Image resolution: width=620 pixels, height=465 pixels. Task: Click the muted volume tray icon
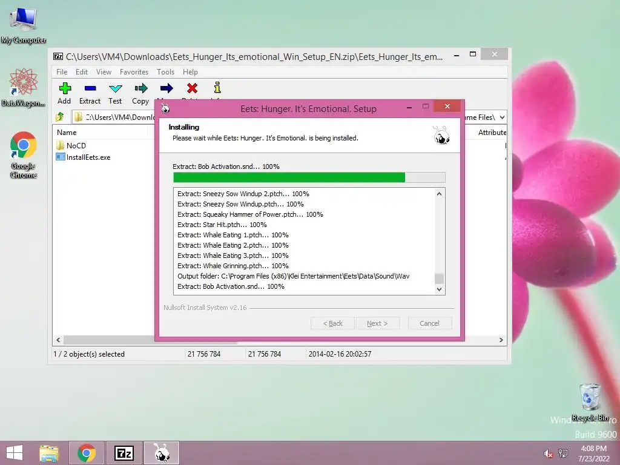(x=548, y=453)
